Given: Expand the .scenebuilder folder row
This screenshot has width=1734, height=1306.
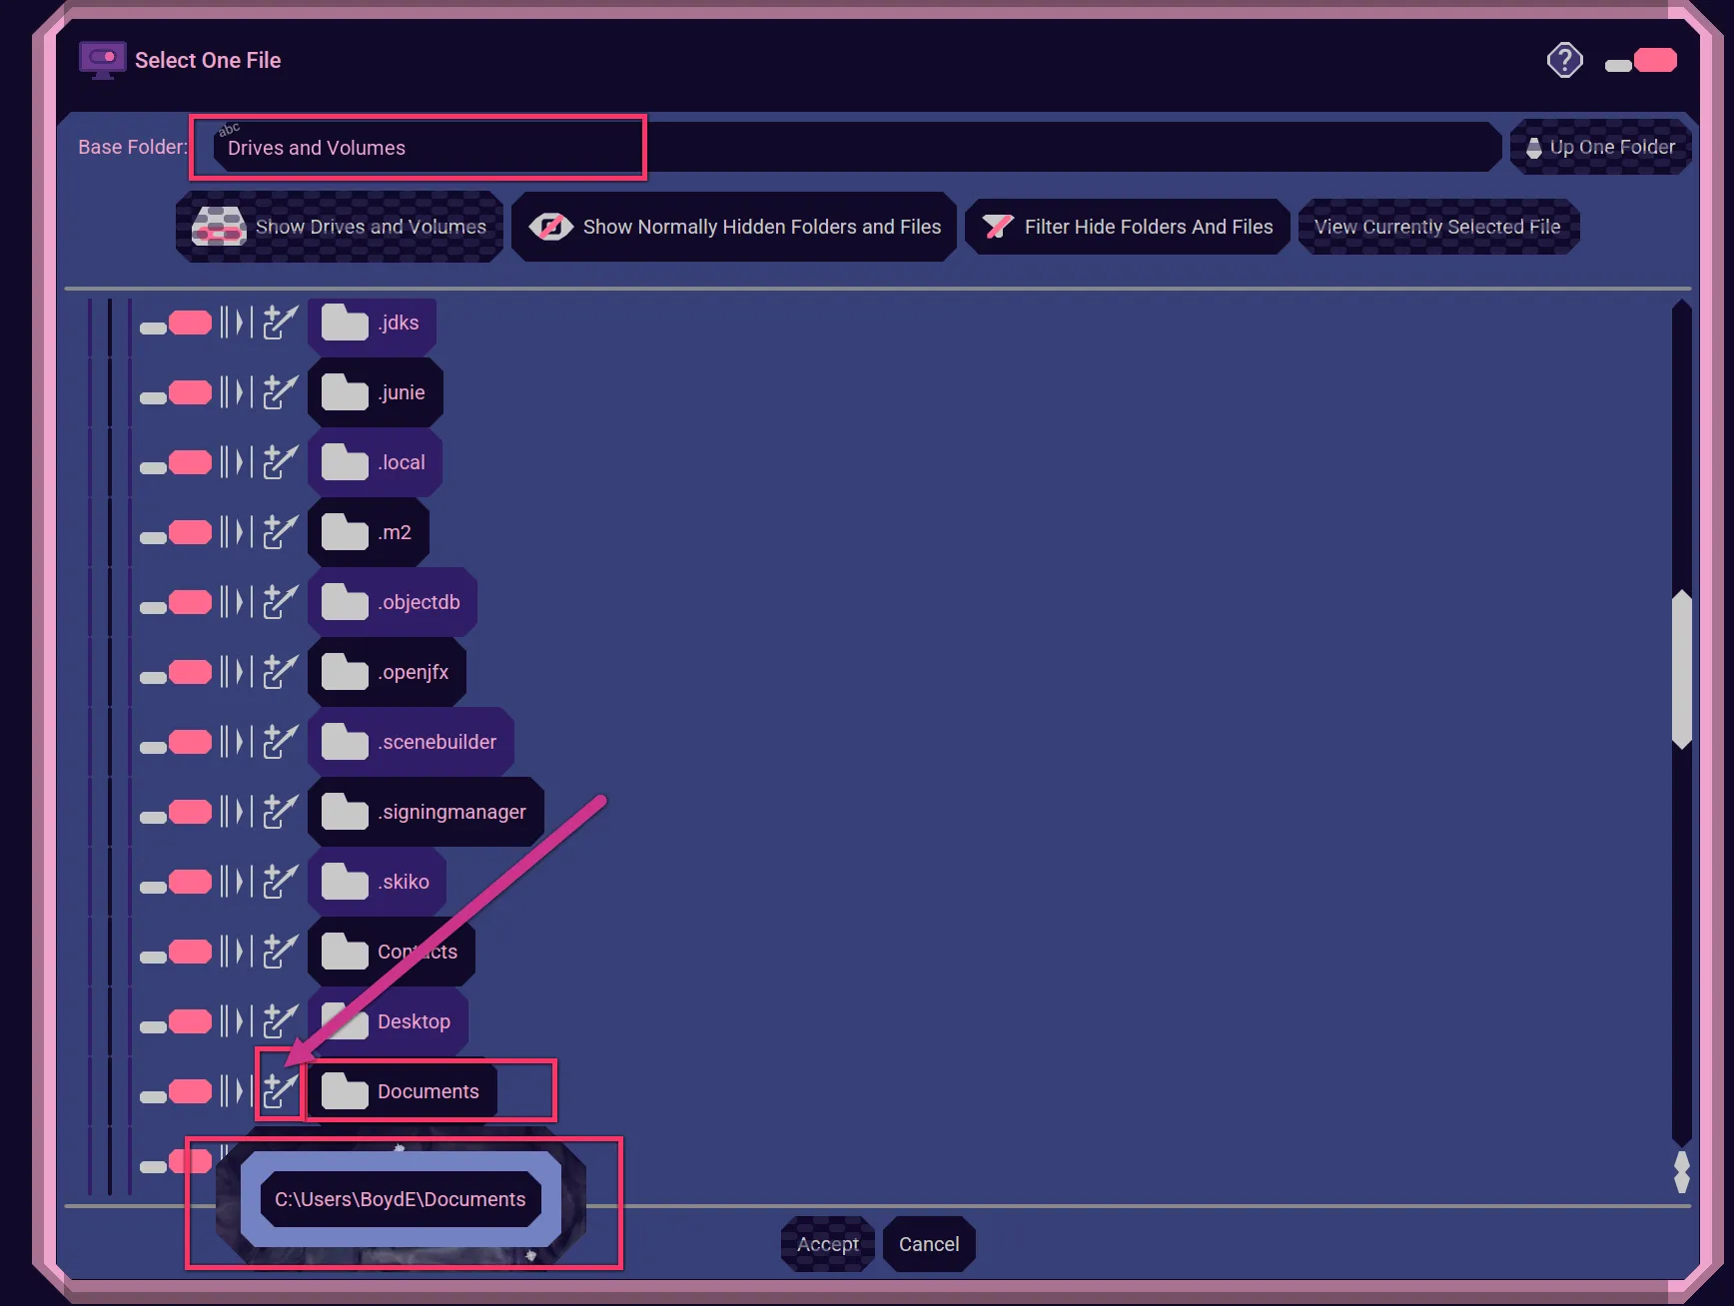Looking at the screenshot, I should tap(236, 742).
